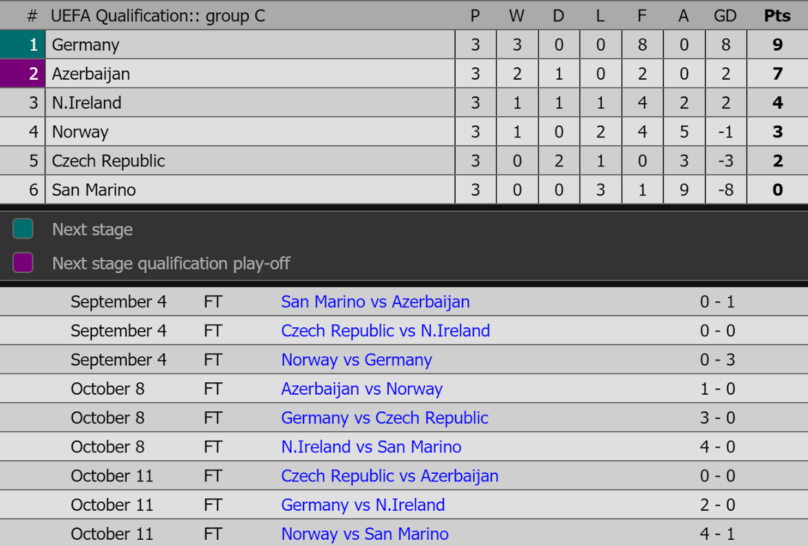Open Czech Republic vs N.Ireland match
Image resolution: width=808 pixels, height=546 pixels.
(385, 331)
